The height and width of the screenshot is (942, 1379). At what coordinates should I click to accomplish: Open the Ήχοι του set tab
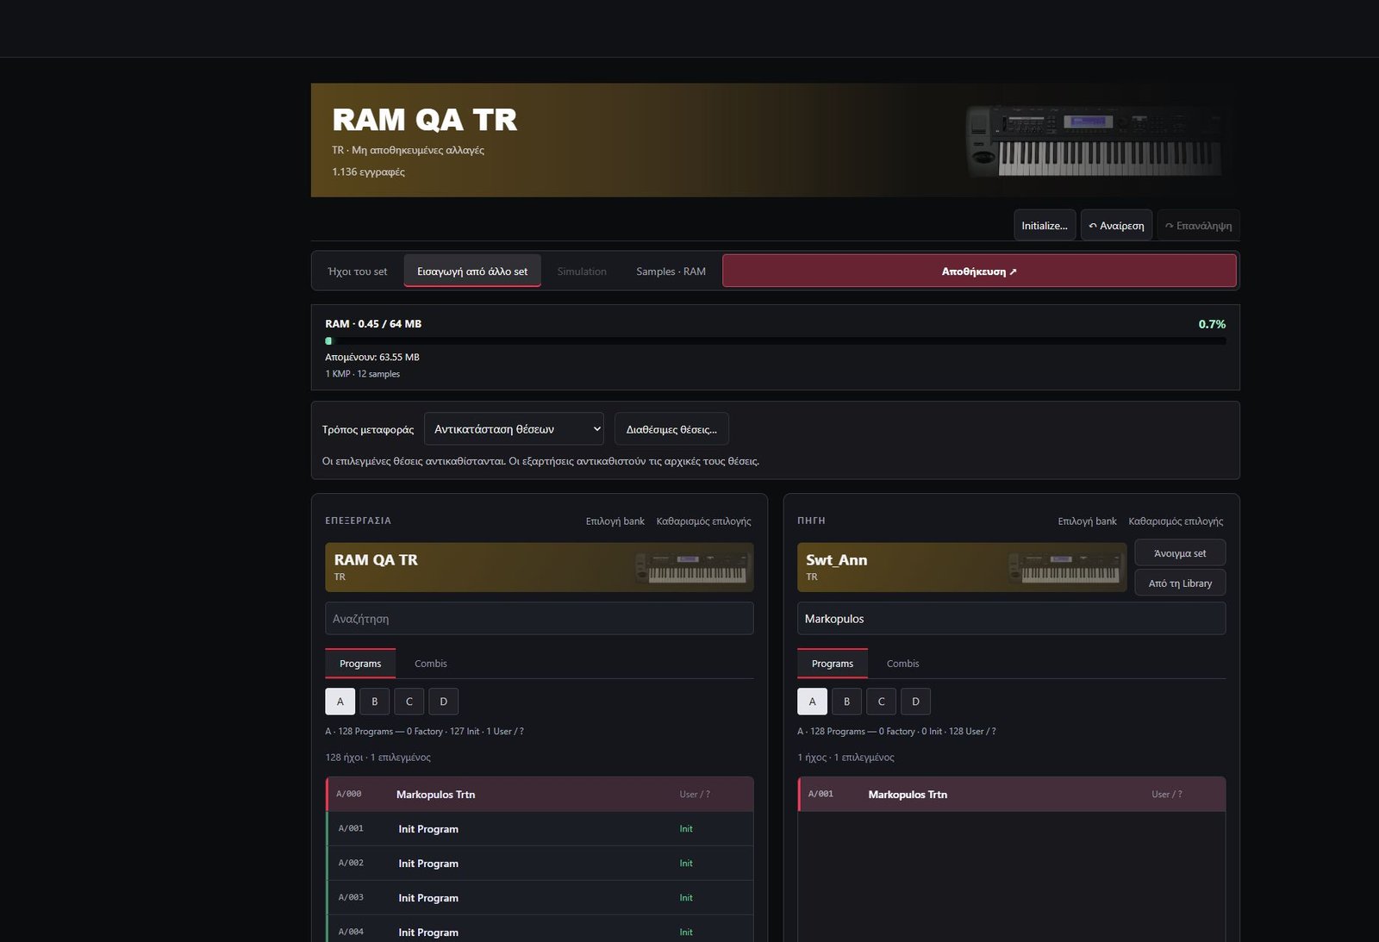point(358,271)
